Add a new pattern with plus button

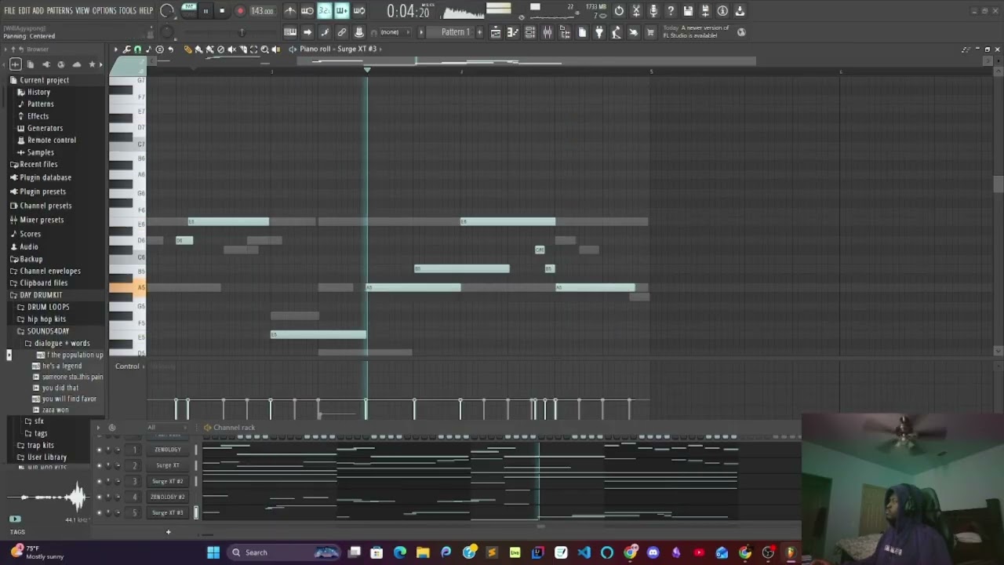(480, 32)
